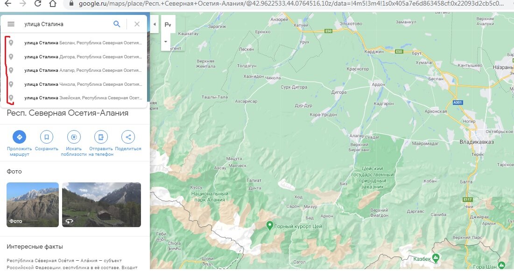Viewport: 514px width, 271px height.
Task: Click Поделиться share icon
Action: [128, 137]
